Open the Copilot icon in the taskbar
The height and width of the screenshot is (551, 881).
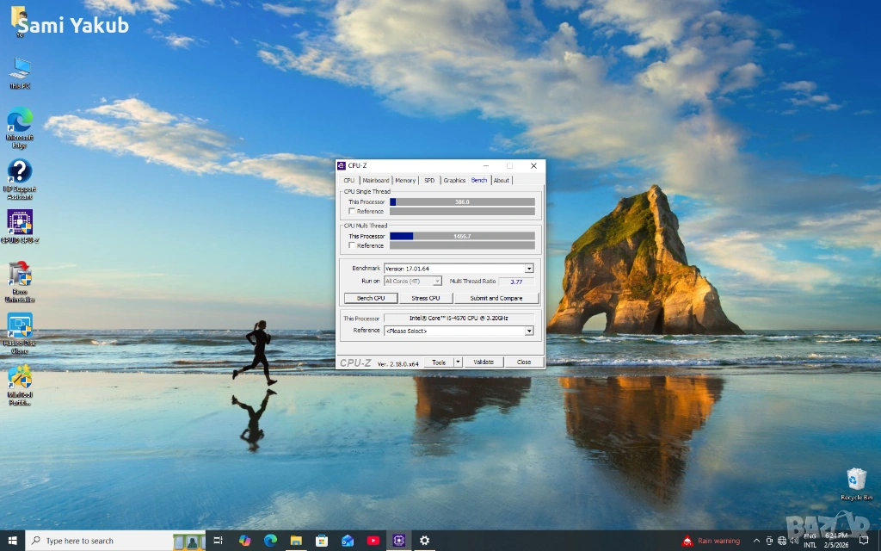[x=245, y=541]
